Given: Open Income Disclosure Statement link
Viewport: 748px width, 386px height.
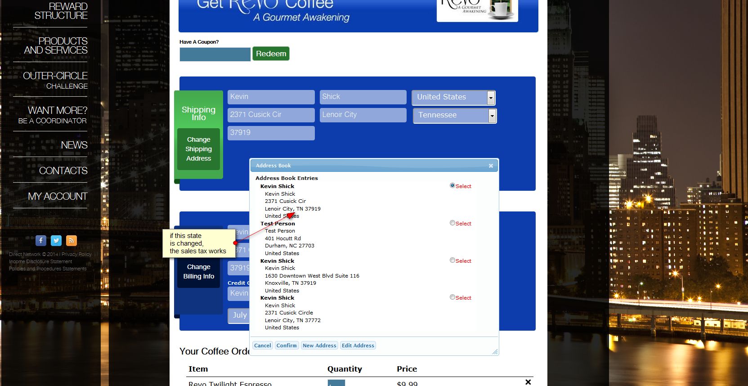Looking at the screenshot, I should [x=40, y=261].
